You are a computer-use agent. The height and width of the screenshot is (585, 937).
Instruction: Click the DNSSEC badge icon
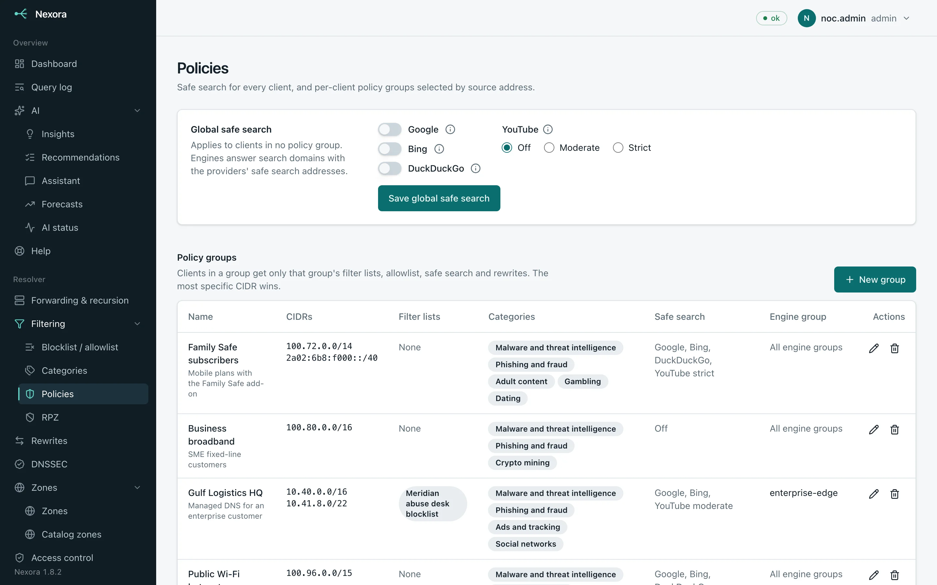click(x=20, y=464)
